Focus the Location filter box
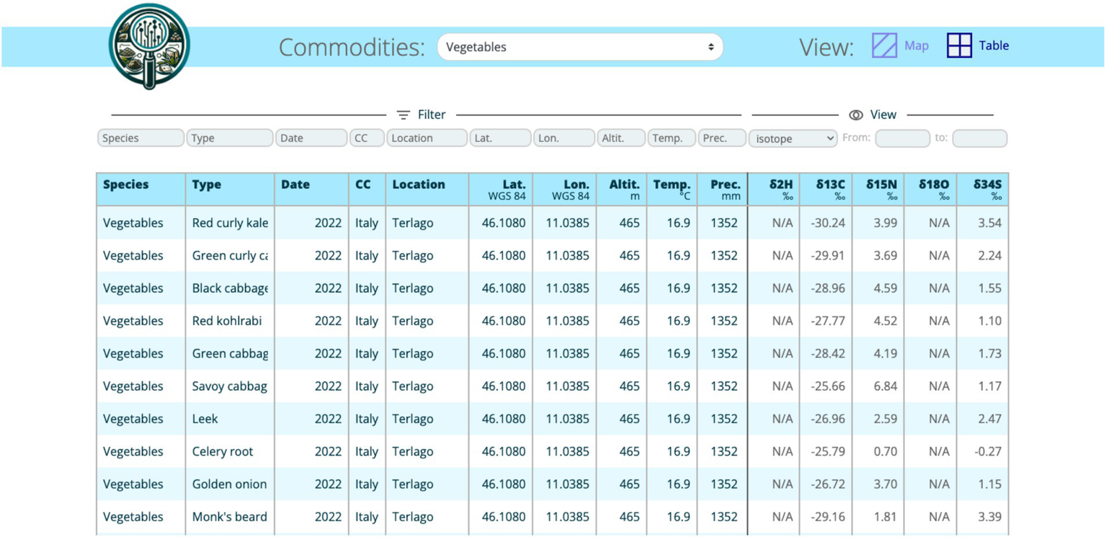The width and height of the screenshot is (1106, 537). pos(427,138)
